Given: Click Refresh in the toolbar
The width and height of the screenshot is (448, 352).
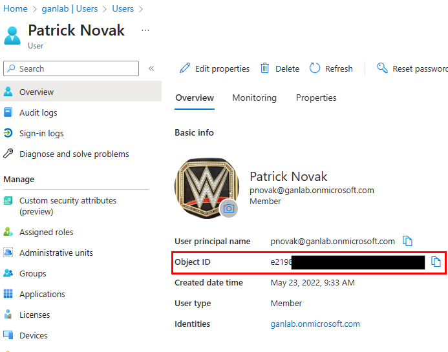Looking at the screenshot, I should point(331,68).
